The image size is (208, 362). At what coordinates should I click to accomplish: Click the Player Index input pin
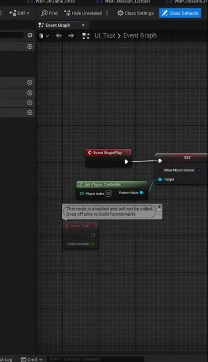tap(81, 194)
